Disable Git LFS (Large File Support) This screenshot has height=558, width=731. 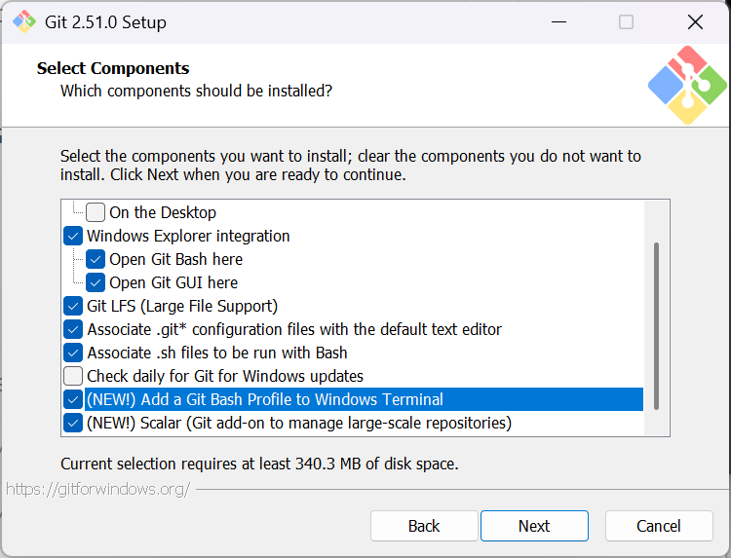[73, 306]
